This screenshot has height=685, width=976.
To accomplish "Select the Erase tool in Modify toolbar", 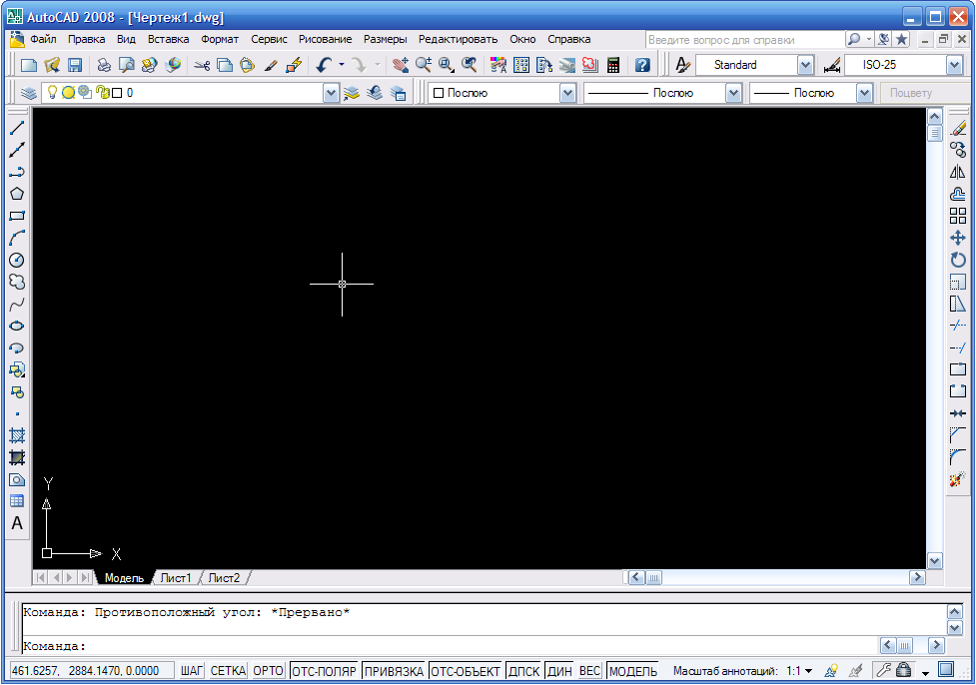I will (x=958, y=128).
